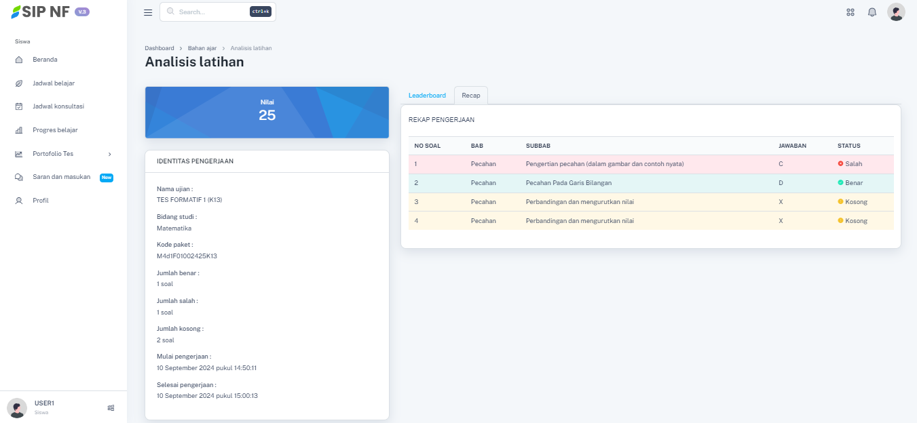The height and width of the screenshot is (423, 917).
Task: Go to Dashboard breadcrumb link
Action: pos(160,48)
